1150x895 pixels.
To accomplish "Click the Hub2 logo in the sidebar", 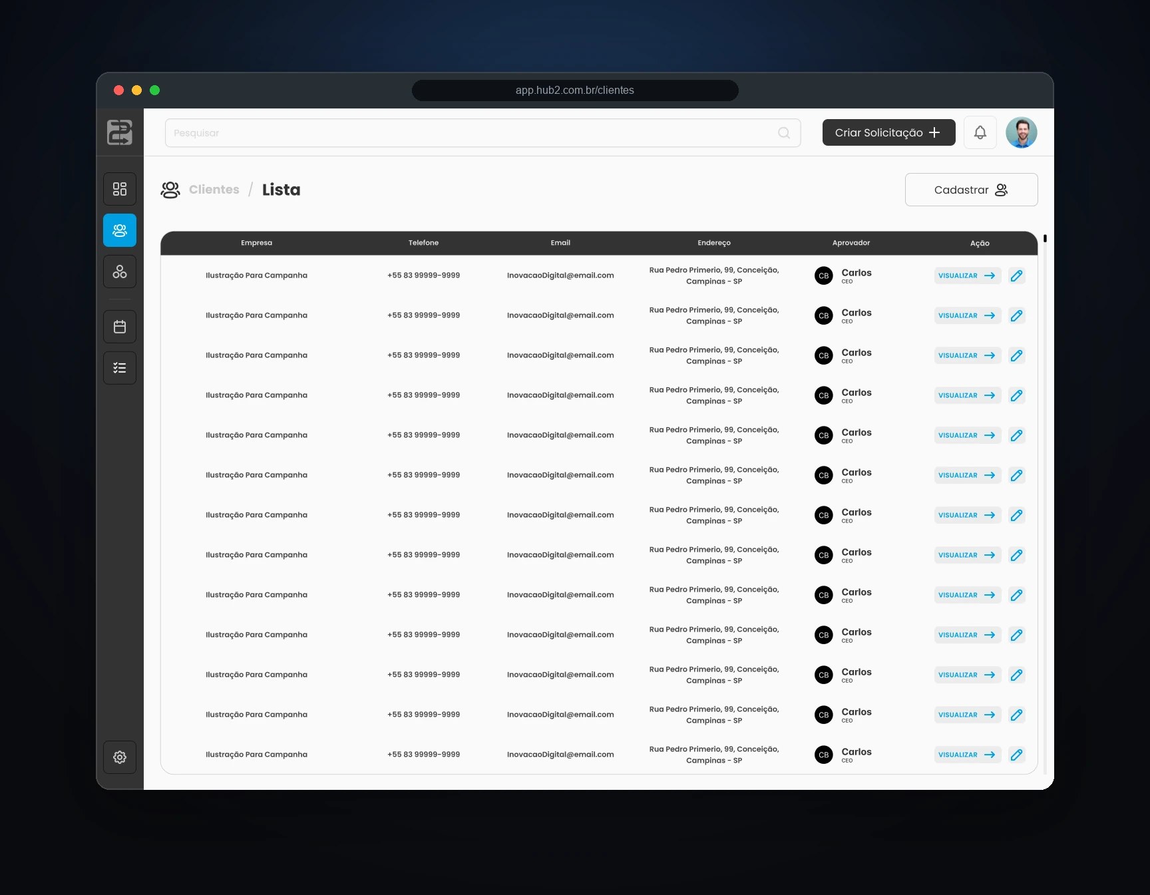I will 120,132.
